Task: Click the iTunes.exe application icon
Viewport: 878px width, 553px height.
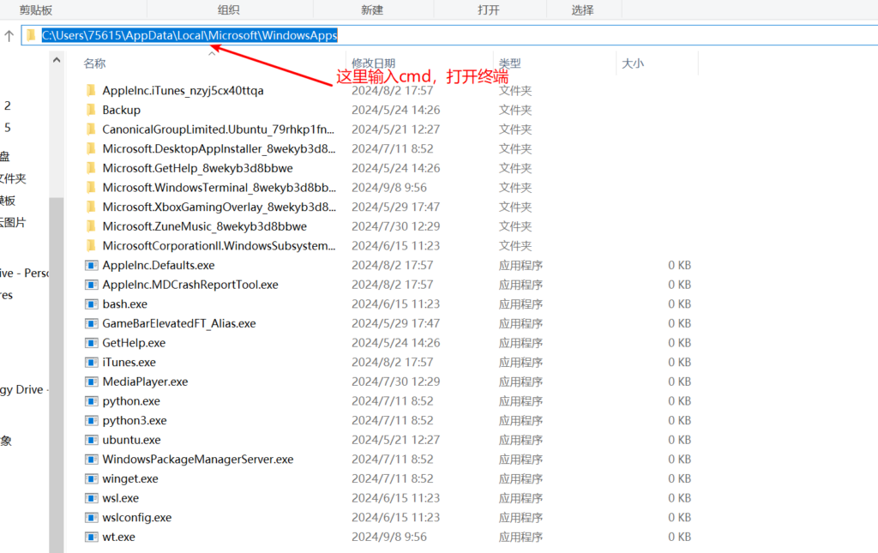Action: 92,363
